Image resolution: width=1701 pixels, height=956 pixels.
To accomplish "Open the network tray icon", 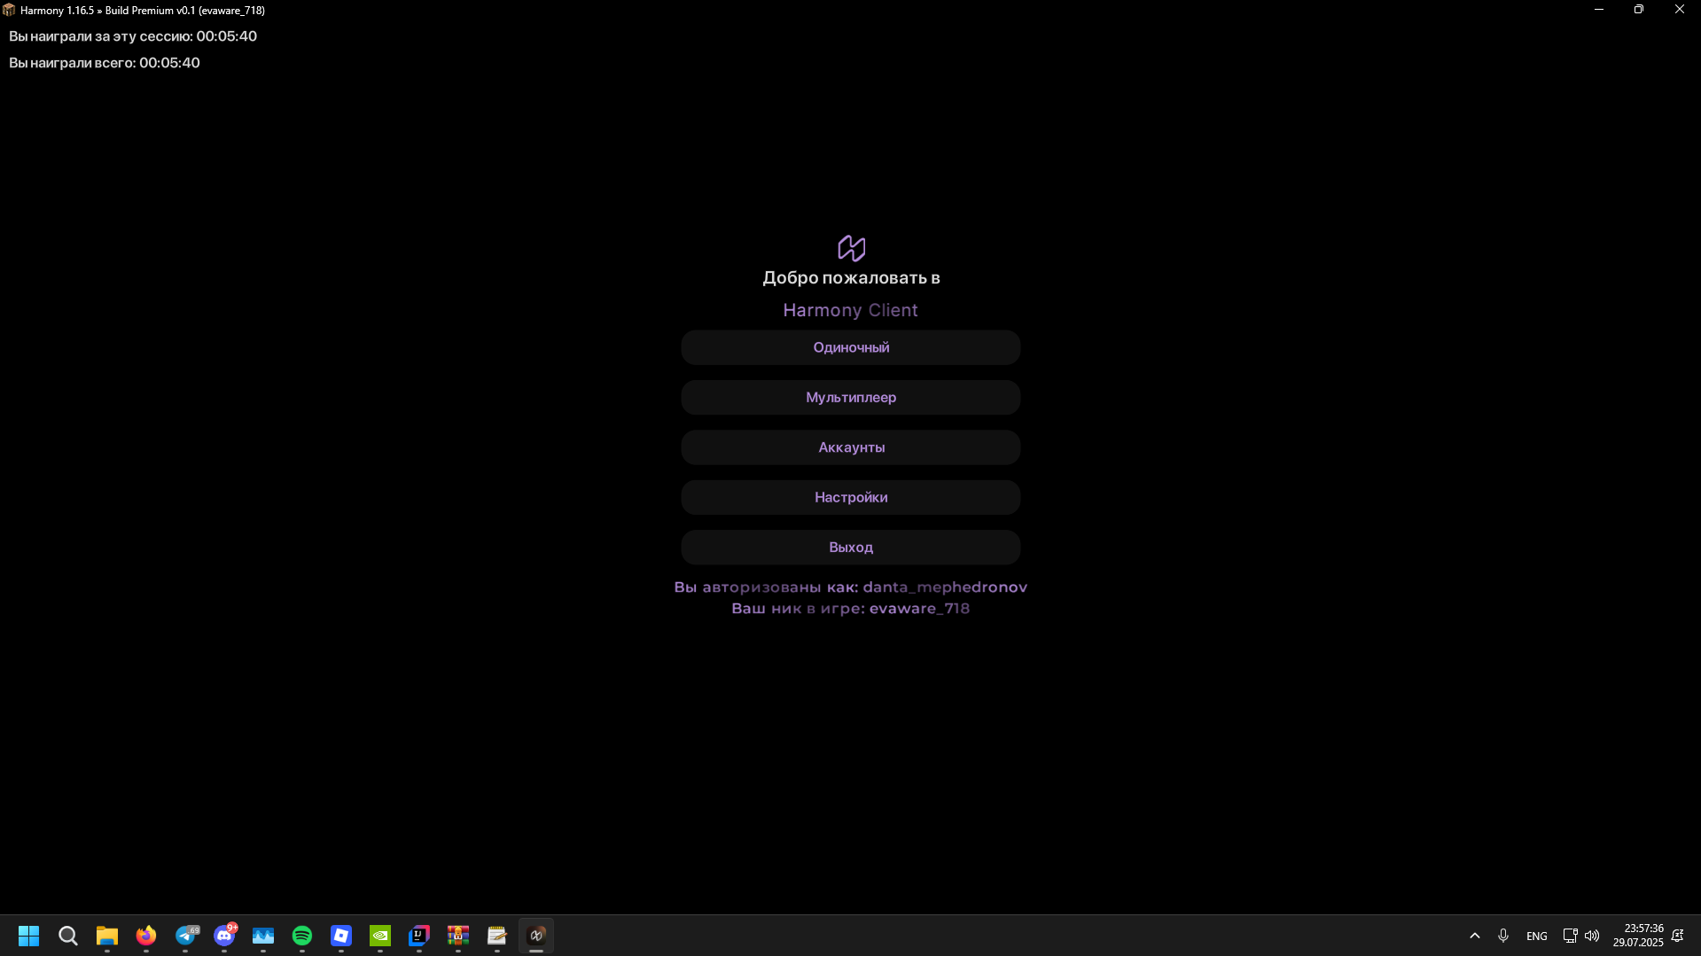I will point(1570,936).
